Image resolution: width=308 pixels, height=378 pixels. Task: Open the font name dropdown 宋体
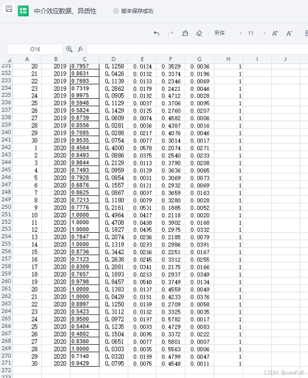point(228,33)
